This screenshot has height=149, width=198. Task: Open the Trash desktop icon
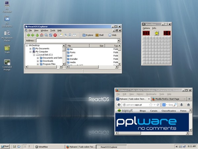point(7,49)
